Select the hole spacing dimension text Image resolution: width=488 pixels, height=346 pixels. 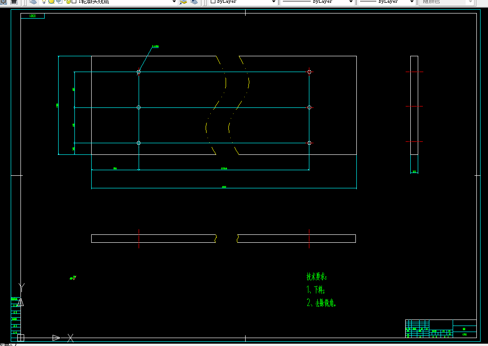coord(224,168)
